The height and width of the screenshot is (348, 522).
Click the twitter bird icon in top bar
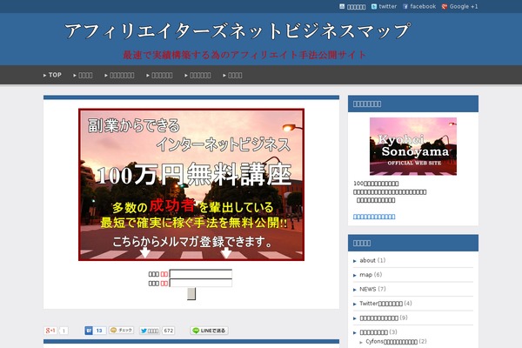tap(374, 6)
